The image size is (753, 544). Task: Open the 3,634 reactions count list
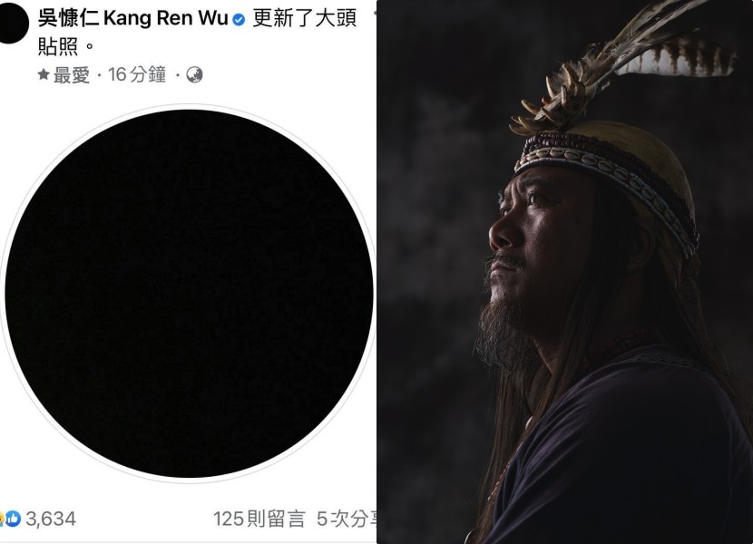[51, 519]
